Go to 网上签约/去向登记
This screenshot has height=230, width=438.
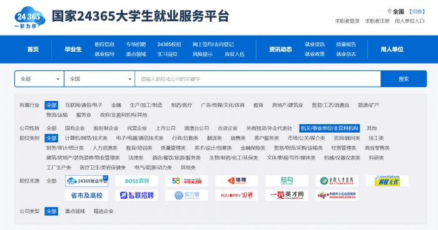[x=213, y=44]
